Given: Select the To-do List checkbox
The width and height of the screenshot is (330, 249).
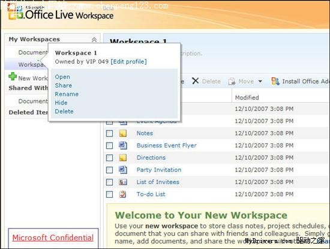Looking at the screenshot, I should click(x=109, y=194).
